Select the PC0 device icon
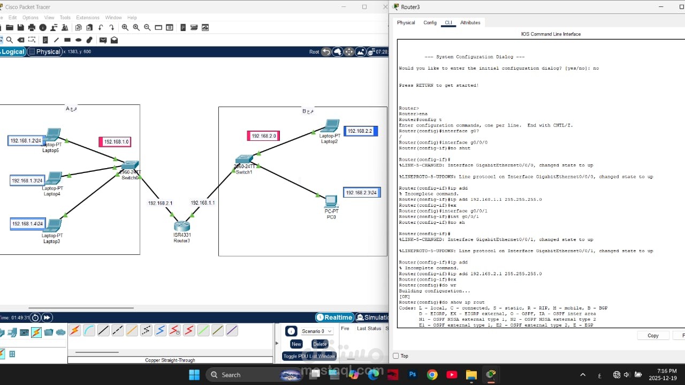 (331, 202)
